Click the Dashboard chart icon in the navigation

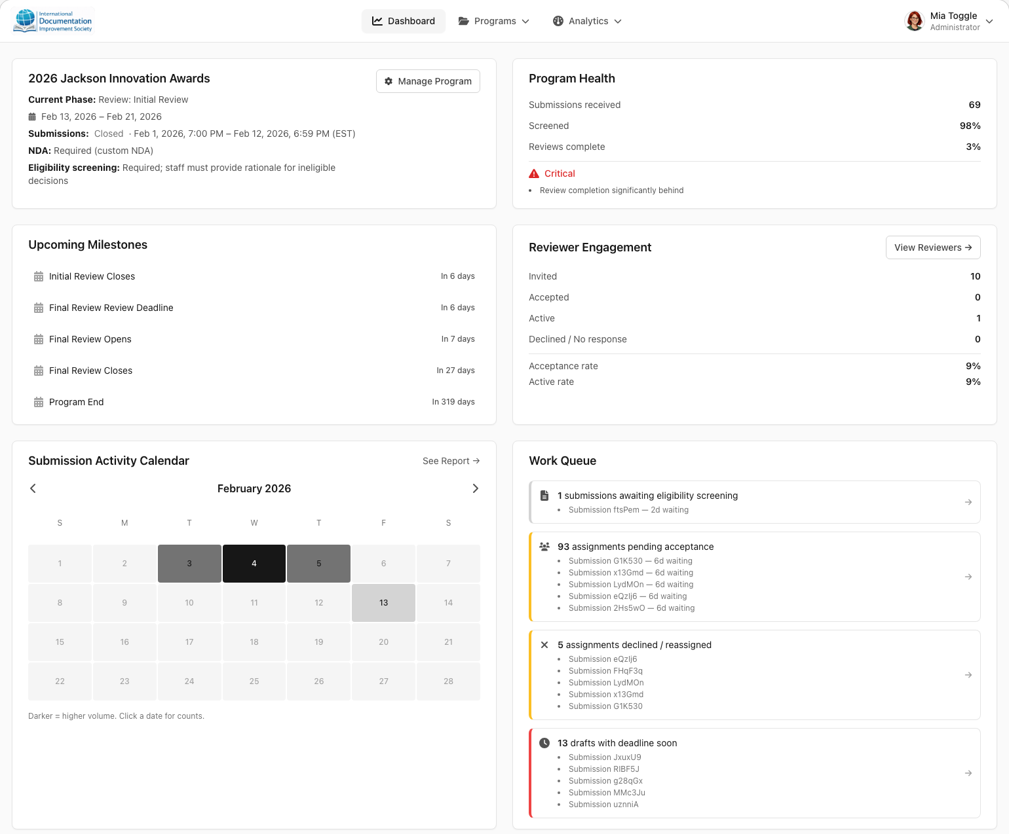377,21
